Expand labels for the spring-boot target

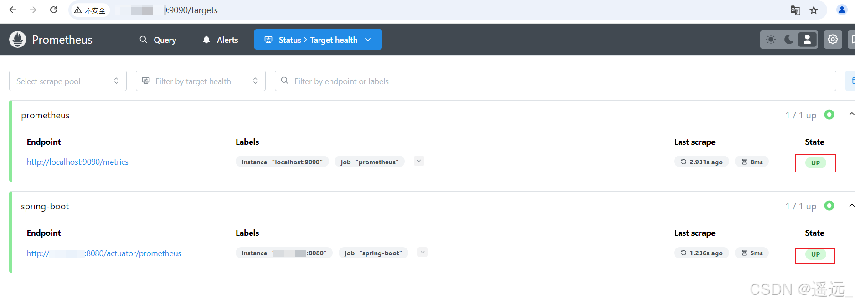[423, 252]
